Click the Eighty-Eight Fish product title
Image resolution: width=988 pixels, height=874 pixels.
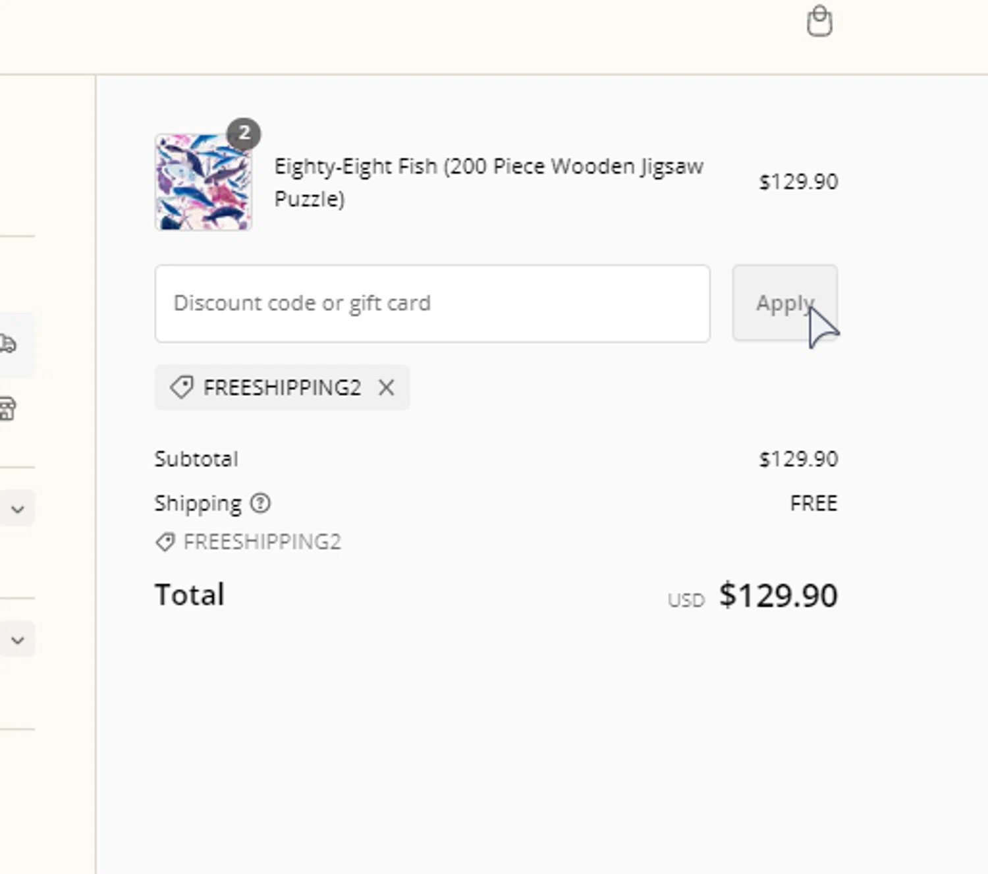(x=489, y=182)
